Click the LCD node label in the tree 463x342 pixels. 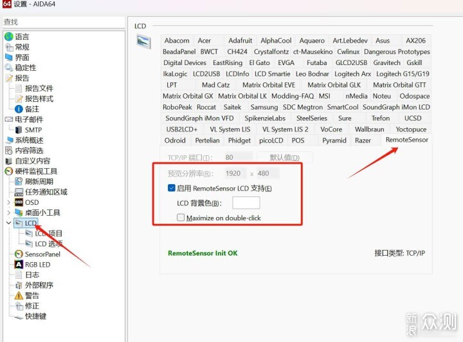click(x=31, y=223)
